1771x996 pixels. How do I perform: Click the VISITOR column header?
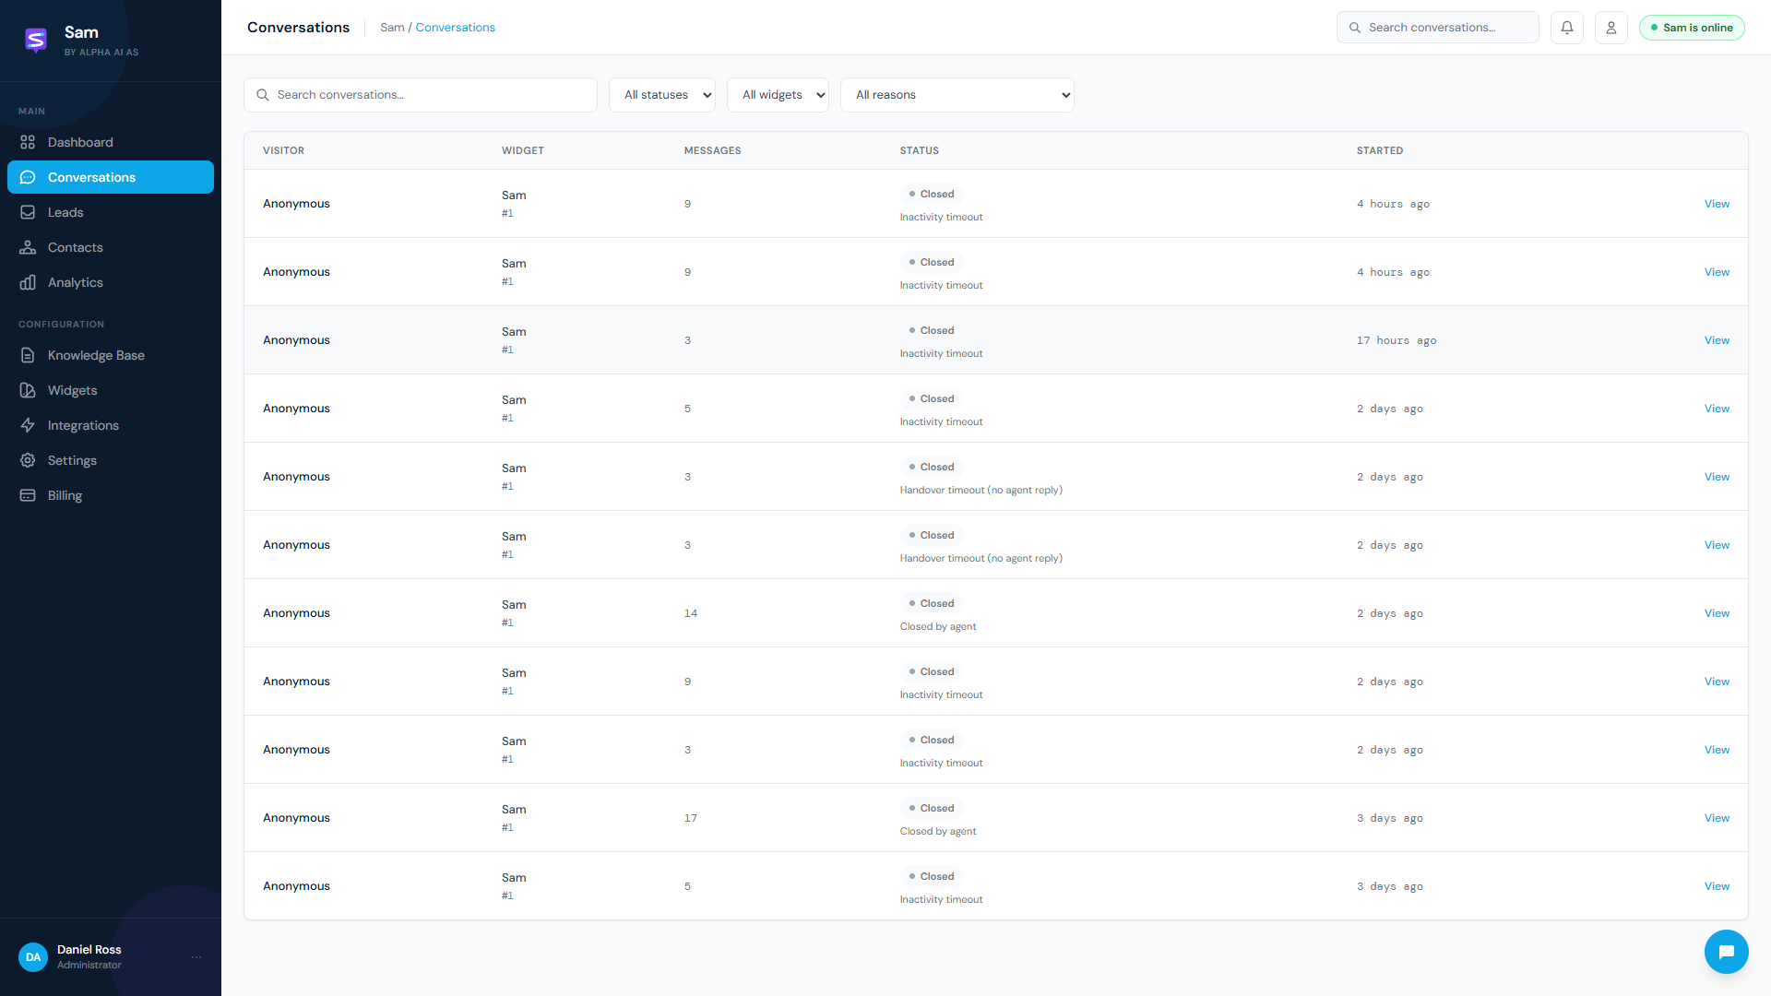pos(283,150)
